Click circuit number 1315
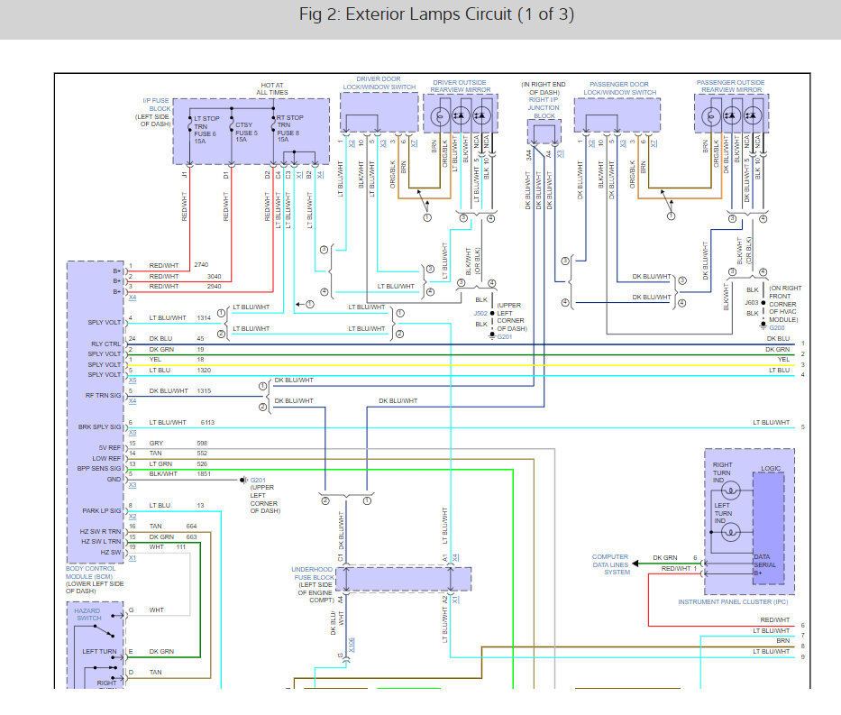Screen dimensions: 841x715 (204, 391)
